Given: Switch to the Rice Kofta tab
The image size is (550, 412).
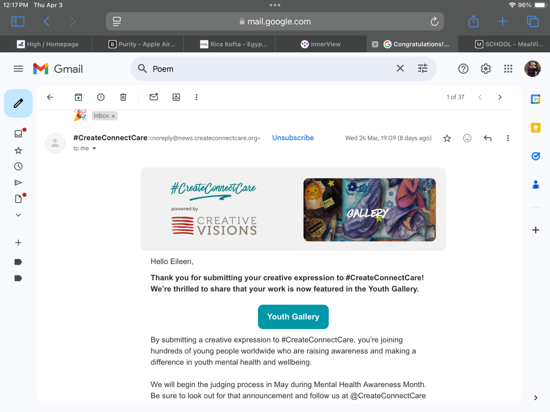Looking at the screenshot, I should click(229, 44).
